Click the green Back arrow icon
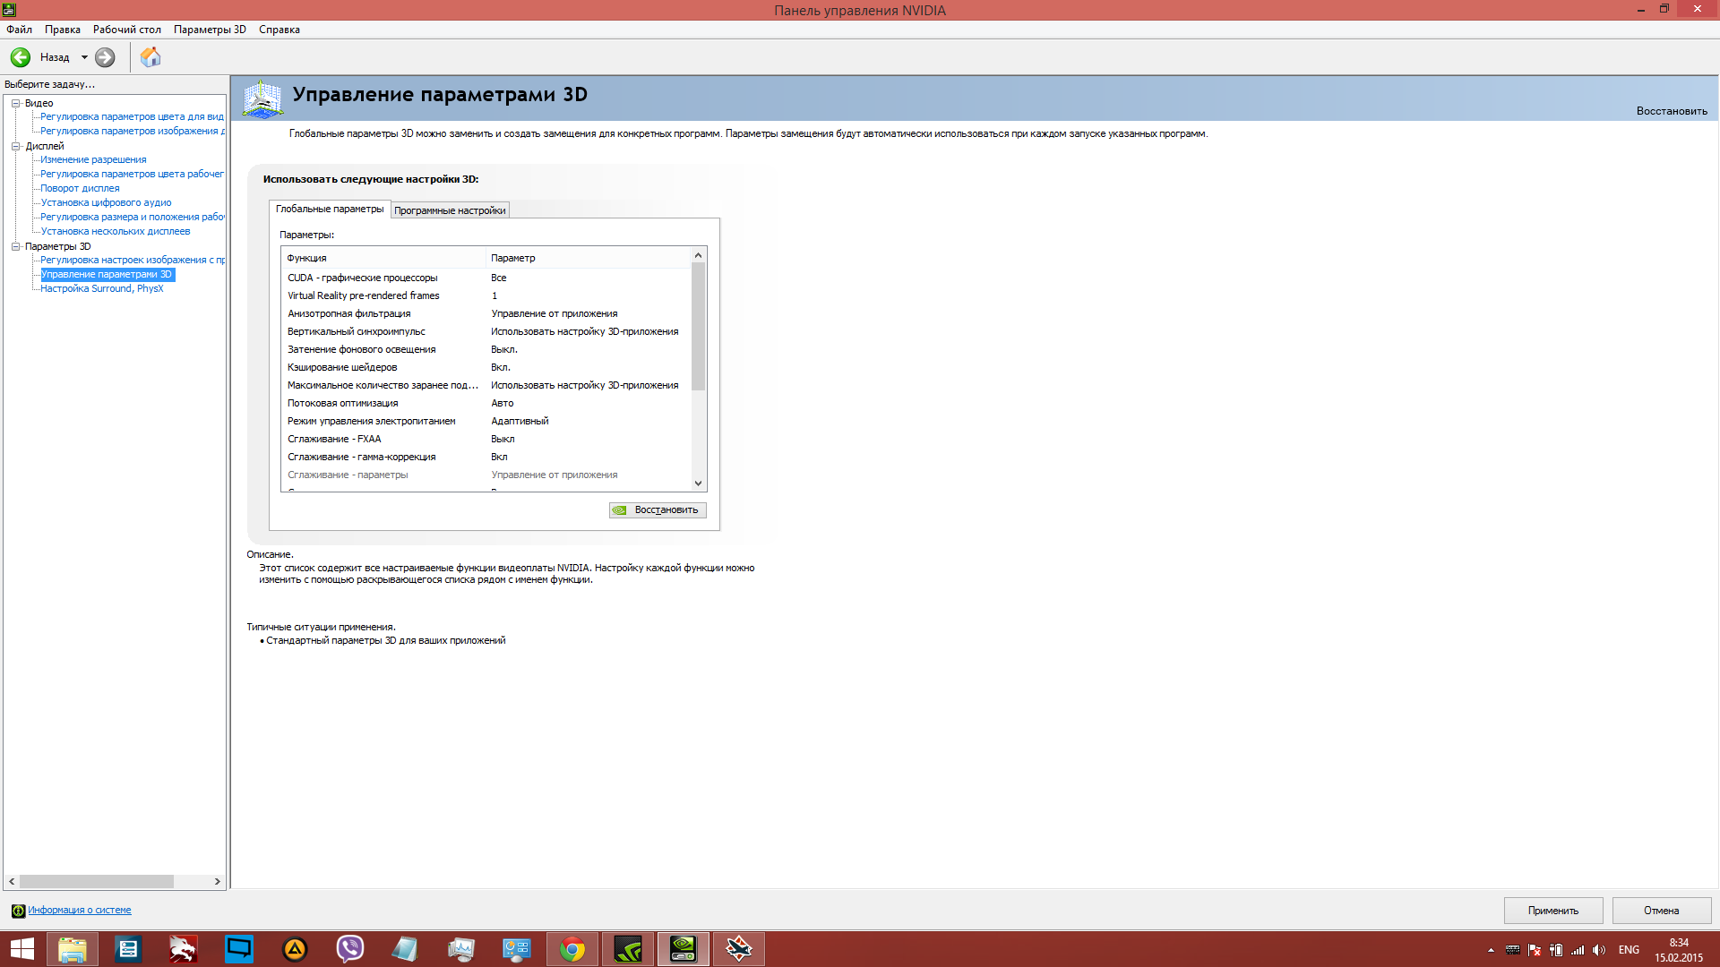This screenshot has width=1720, height=967. coord(21,57)
